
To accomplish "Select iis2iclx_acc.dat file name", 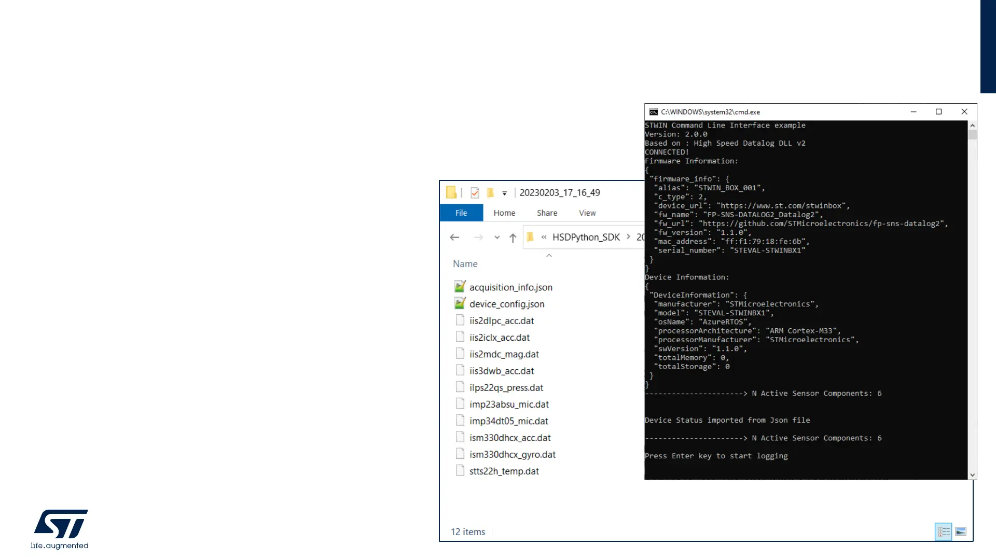I will pos(500,337).
